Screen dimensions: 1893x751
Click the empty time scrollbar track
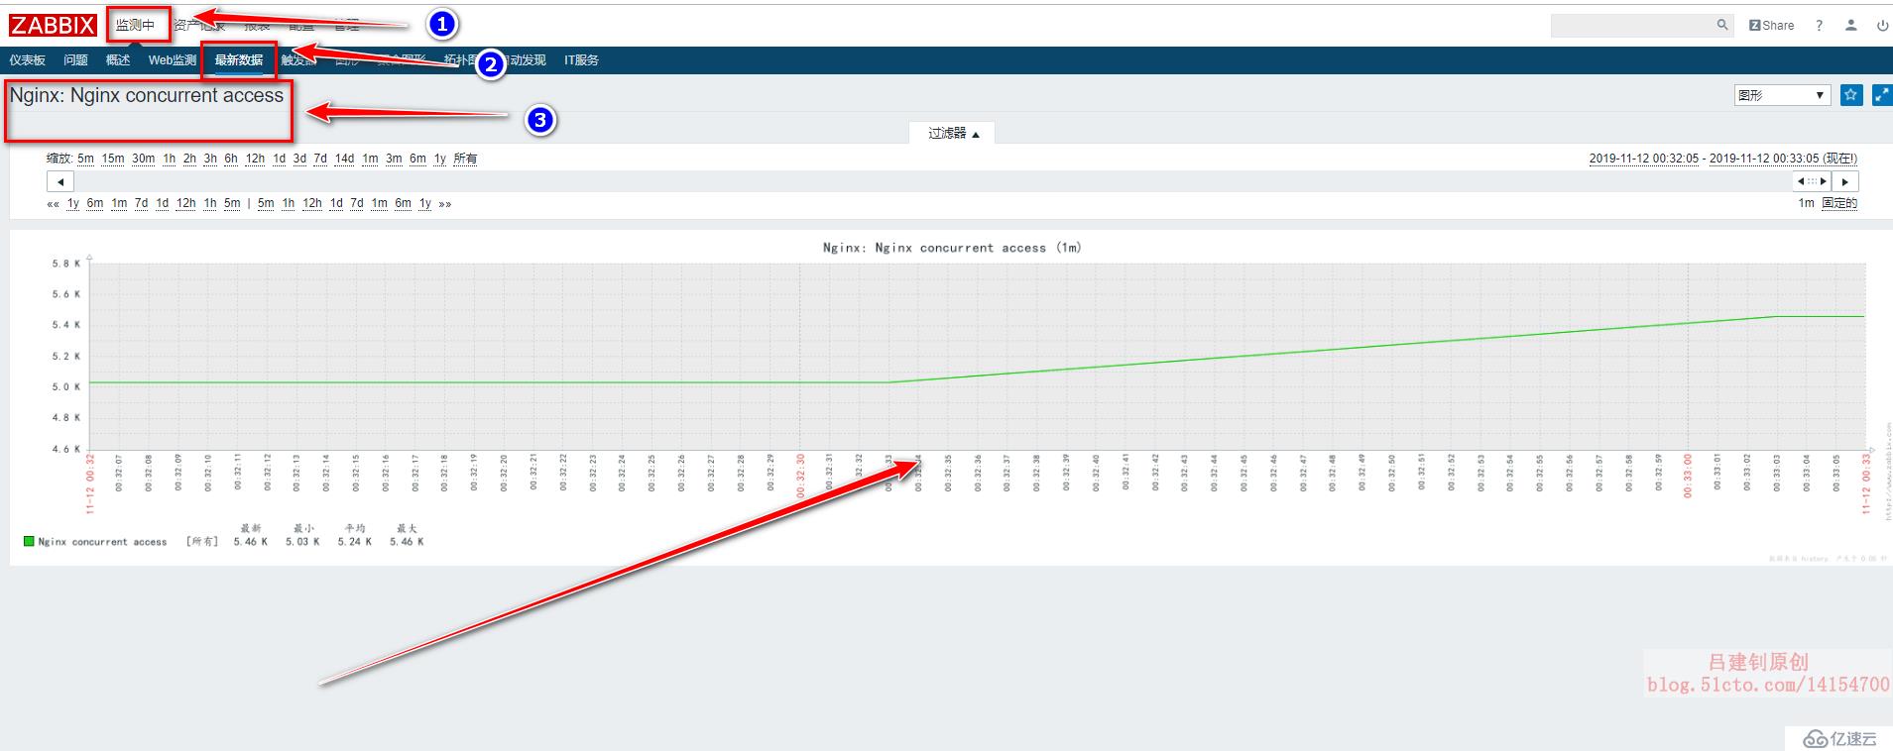coord(932,181)
